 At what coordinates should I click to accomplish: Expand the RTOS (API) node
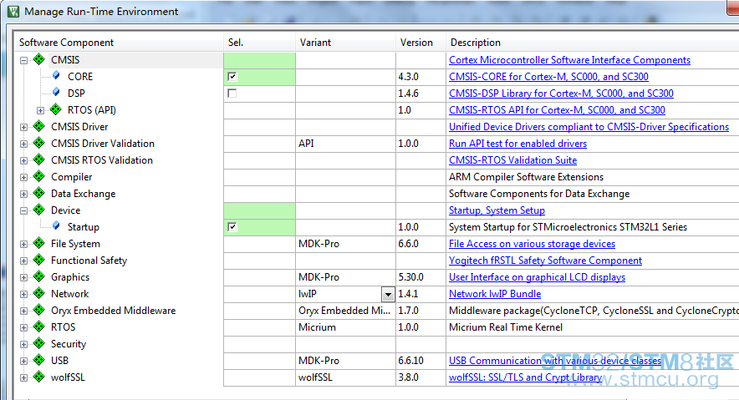point(40,110)
